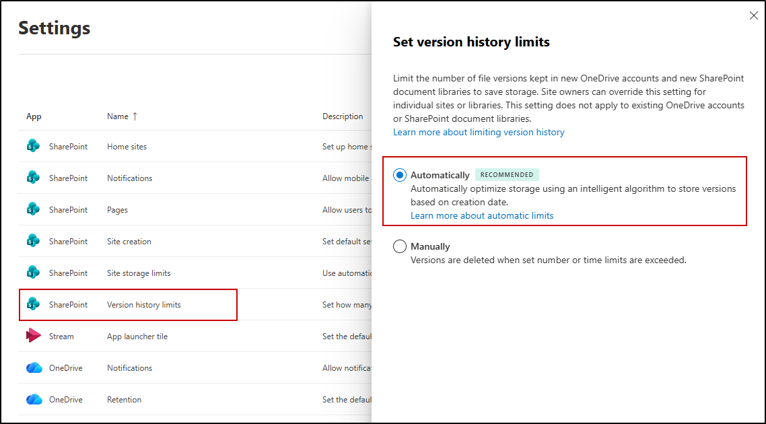Open Learn more about limiting version history
Screen dimensions: 766x424
coord(479,132)
